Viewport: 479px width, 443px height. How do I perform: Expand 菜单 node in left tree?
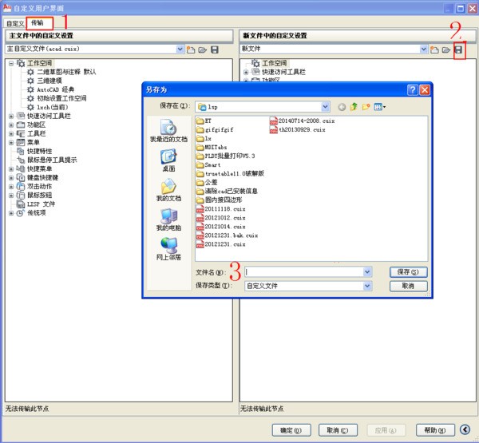[x=11, y=143]
